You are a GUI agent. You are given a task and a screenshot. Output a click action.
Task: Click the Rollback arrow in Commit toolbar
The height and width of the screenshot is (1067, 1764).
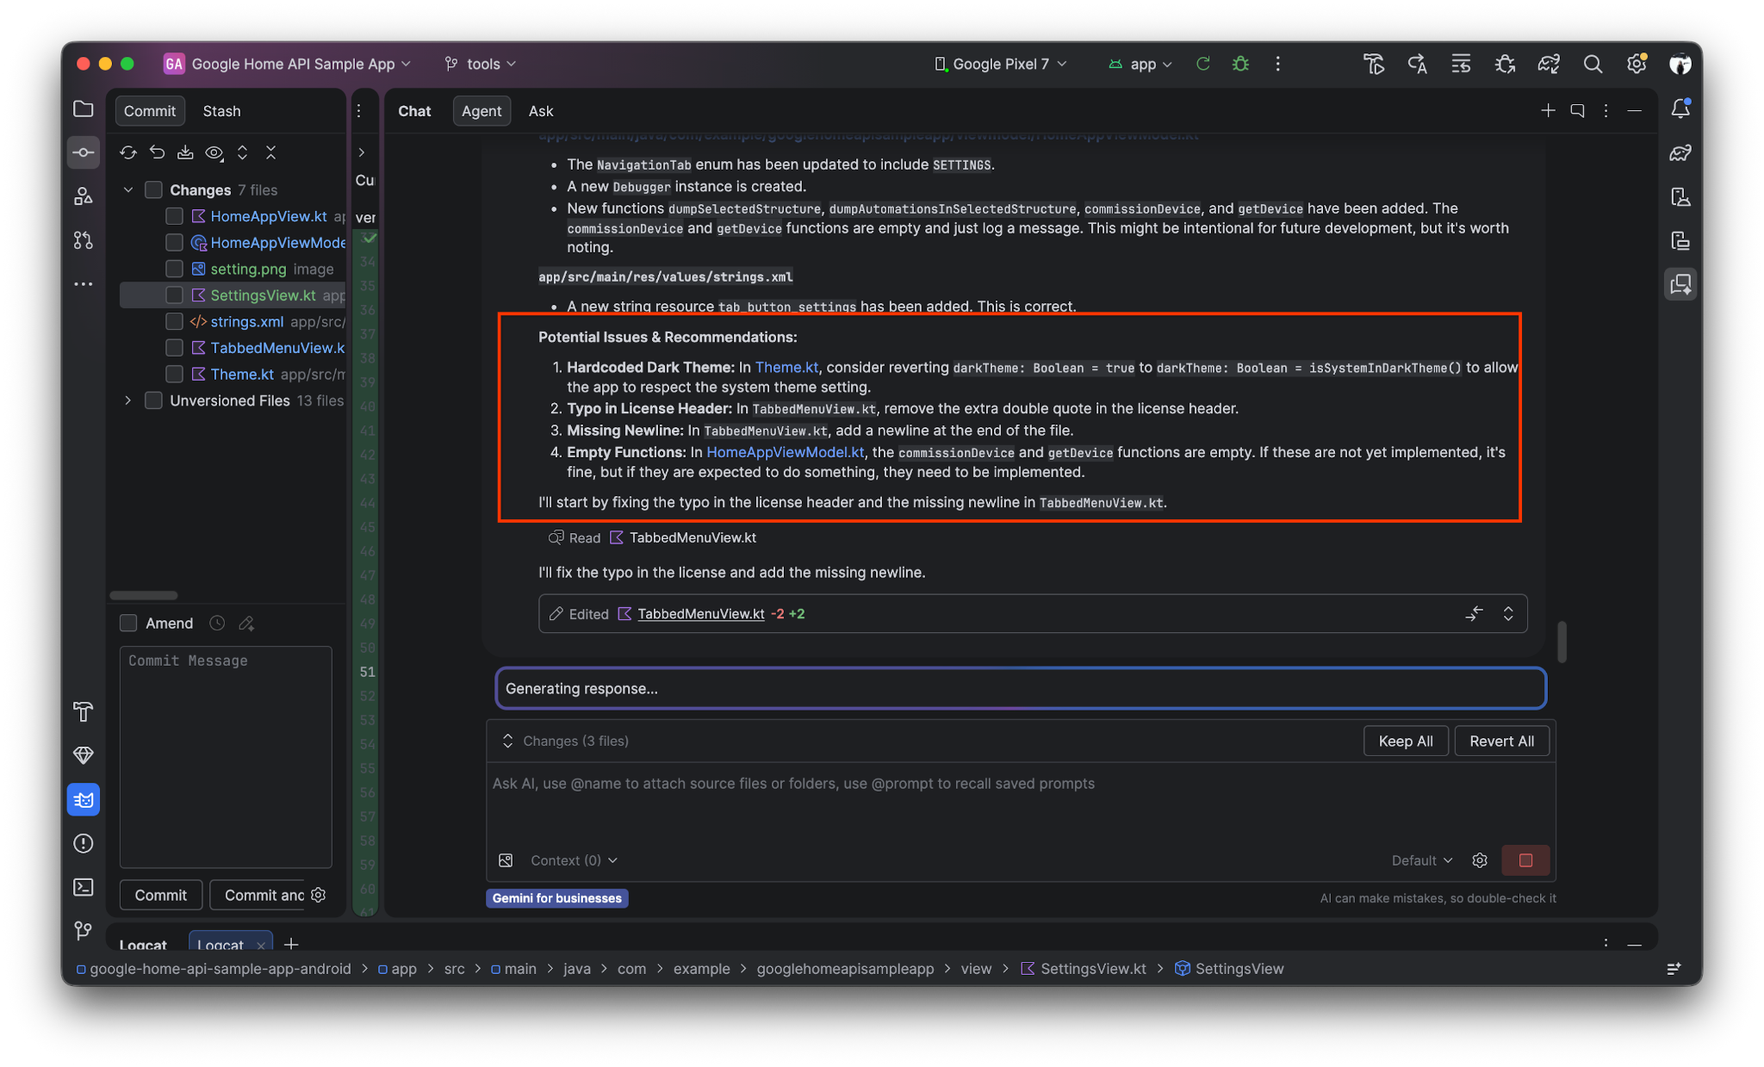(x=157, y=152)
